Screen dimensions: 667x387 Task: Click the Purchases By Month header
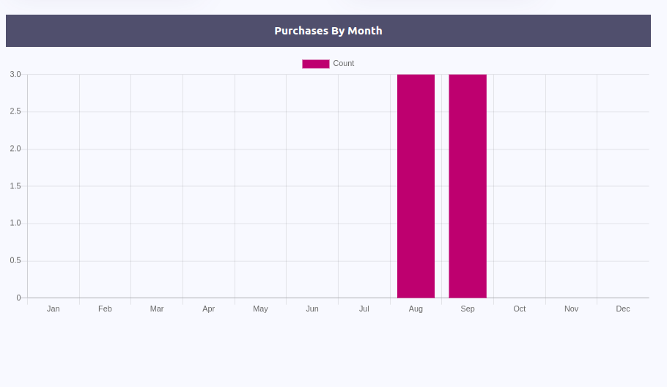(x=328, y=31)
